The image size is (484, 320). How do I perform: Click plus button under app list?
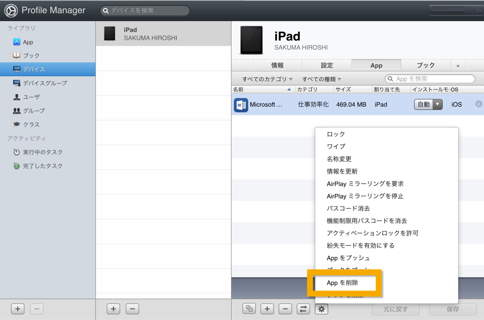coord(268,309)
